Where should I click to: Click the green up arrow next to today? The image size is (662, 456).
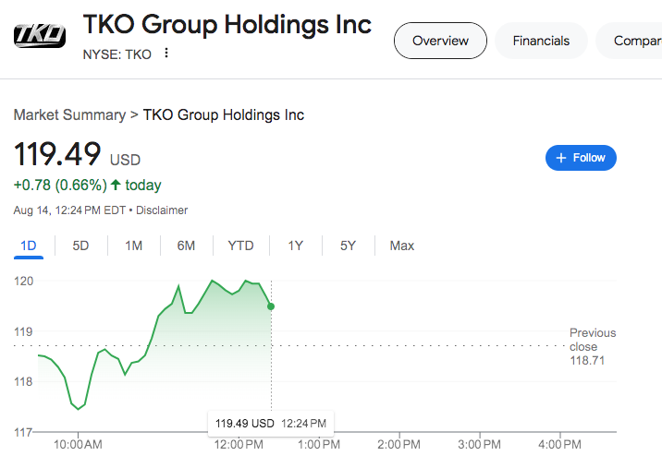(116, 186)
